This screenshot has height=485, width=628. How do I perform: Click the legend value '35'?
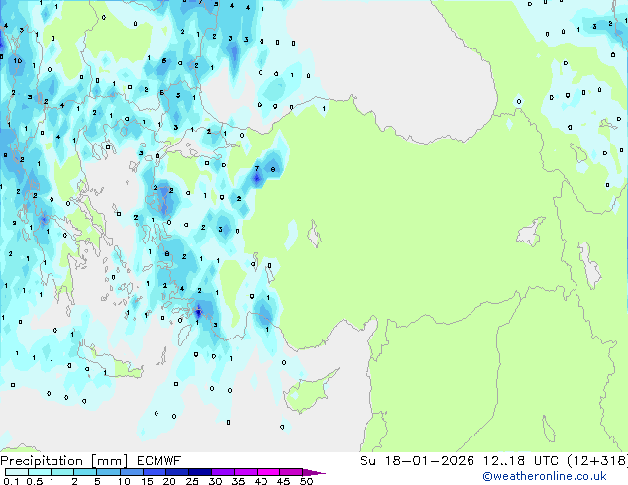pos(238,481)
